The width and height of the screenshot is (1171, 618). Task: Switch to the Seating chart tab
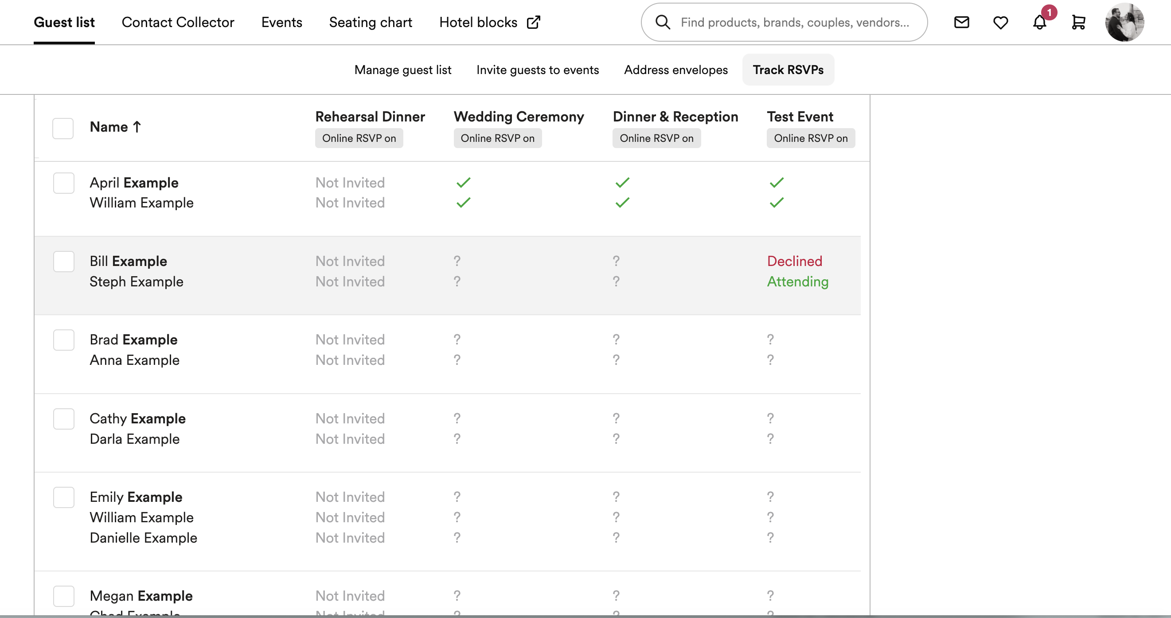pyautogui.click(x=370, y=22)
